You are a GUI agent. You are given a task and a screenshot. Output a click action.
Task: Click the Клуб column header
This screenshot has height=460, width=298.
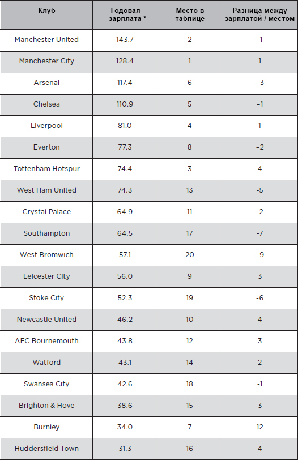click(x=46, y=11)
